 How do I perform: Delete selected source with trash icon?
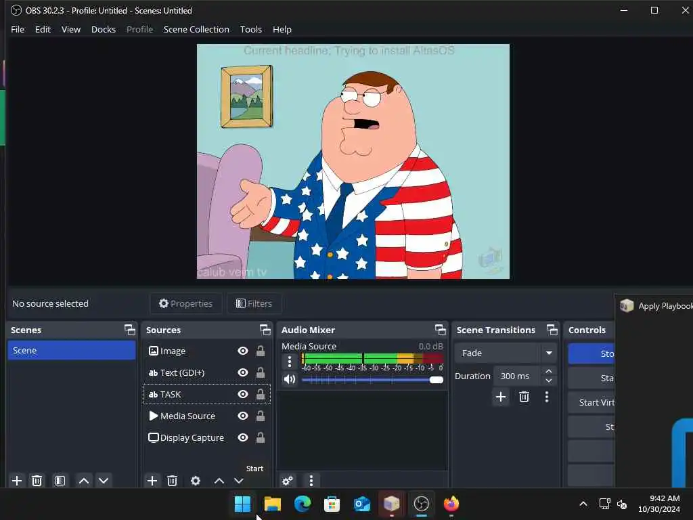(173, 481)
